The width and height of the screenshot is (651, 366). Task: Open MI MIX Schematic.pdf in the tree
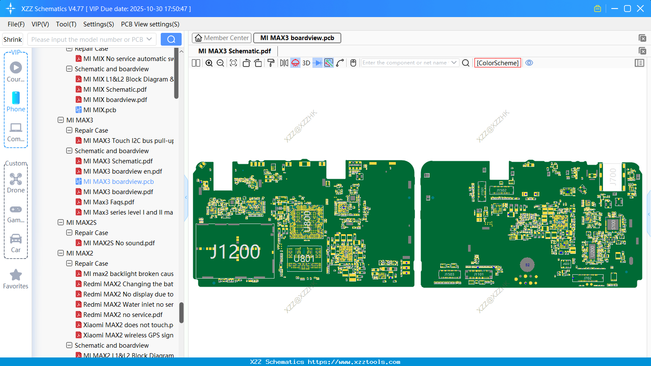[115, 90]
